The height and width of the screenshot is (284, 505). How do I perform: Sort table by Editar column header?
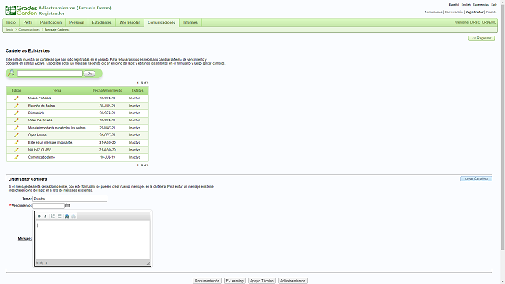pyautogui.click(x=16, y=91)
